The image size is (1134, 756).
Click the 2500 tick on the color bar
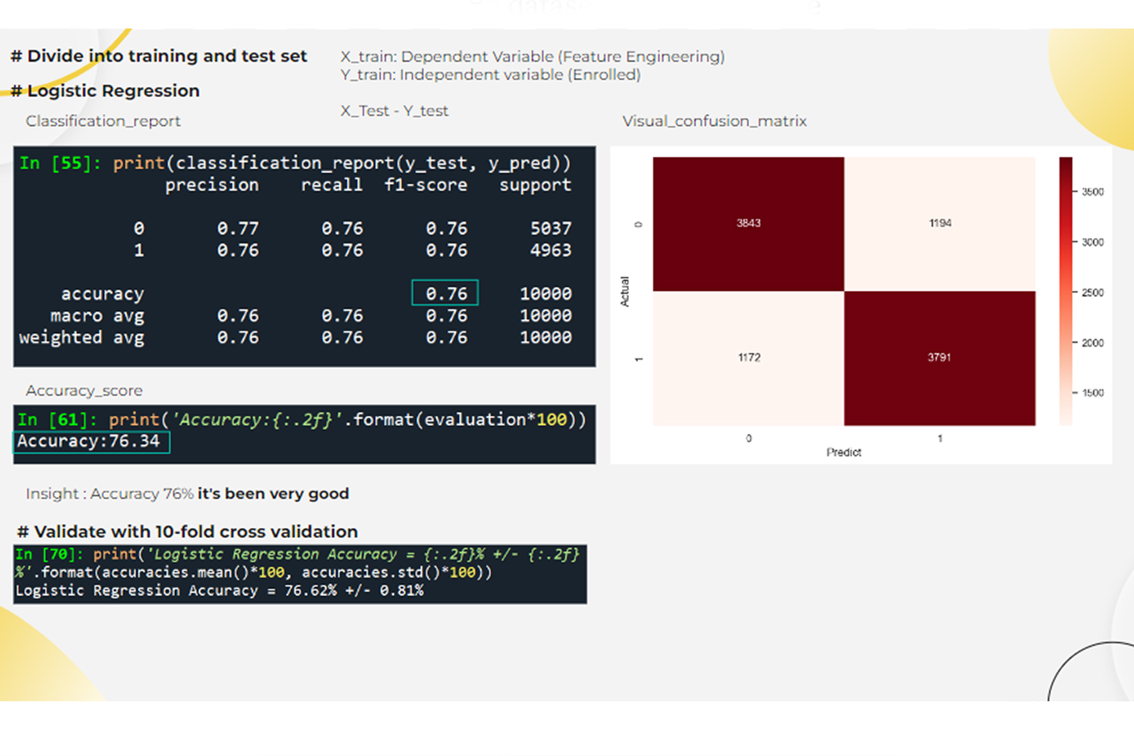(x=1092, y=292)
